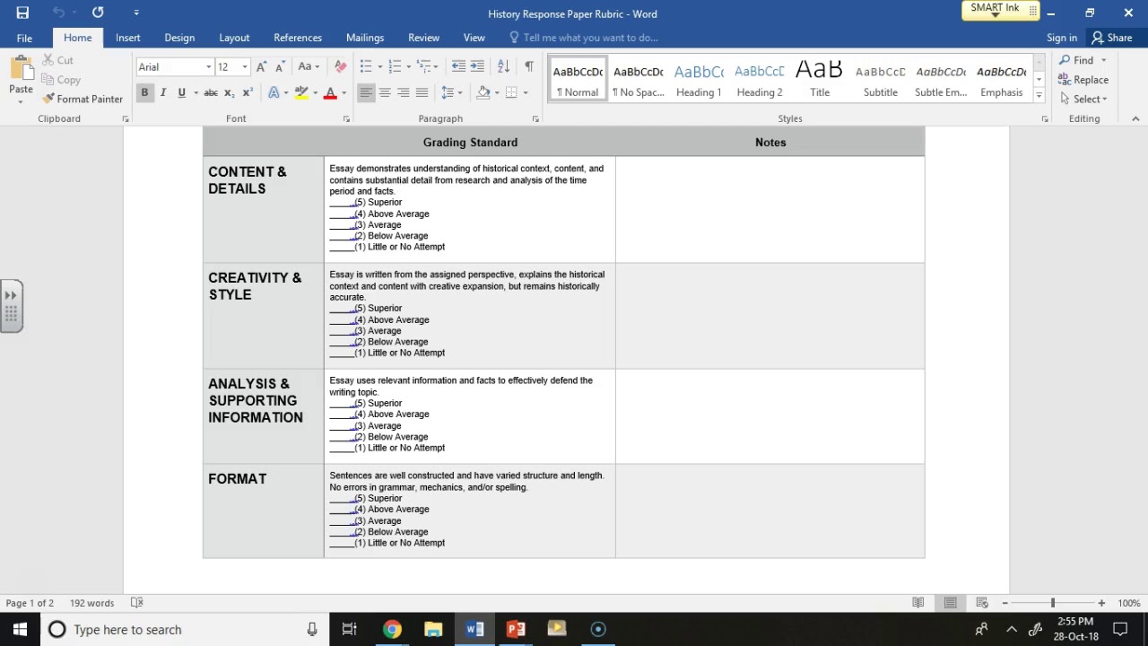Justify the paragraph text
This screenshot has height=646, width=1148.
[422, 92]
